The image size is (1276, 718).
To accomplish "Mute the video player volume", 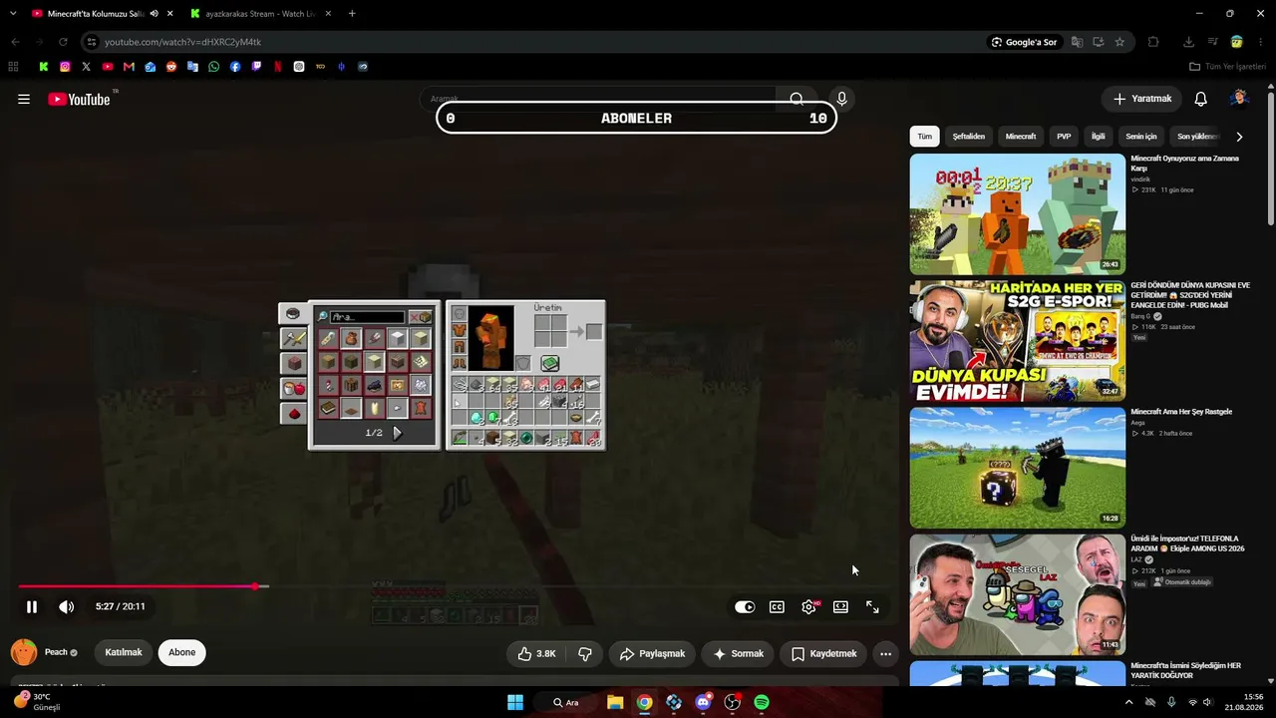I will [x=66, y=606].
